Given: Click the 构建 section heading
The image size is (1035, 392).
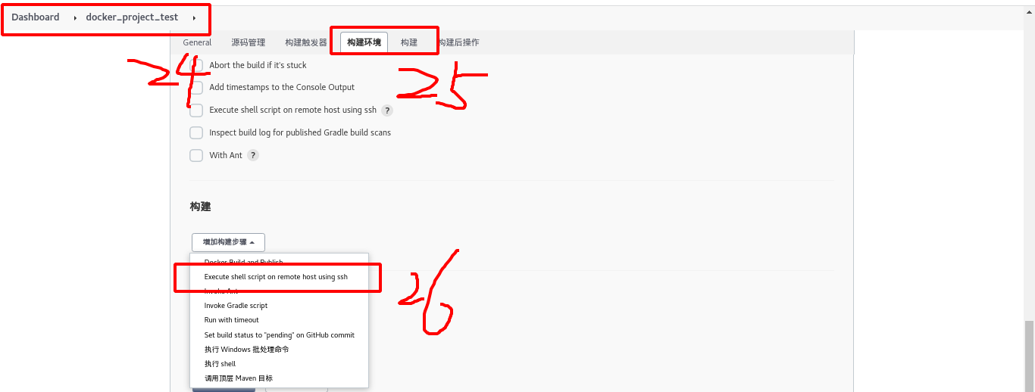Looking at the screenshot, I should point(200,207).
